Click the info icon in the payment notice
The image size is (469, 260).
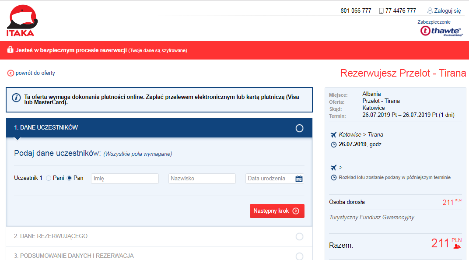[x=16, y=98]
